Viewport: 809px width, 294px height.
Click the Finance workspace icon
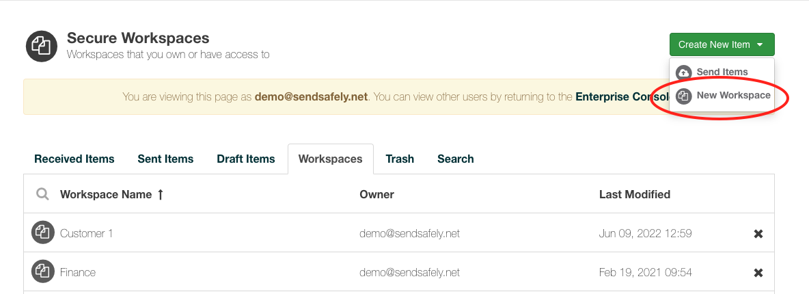click(42, 272)
